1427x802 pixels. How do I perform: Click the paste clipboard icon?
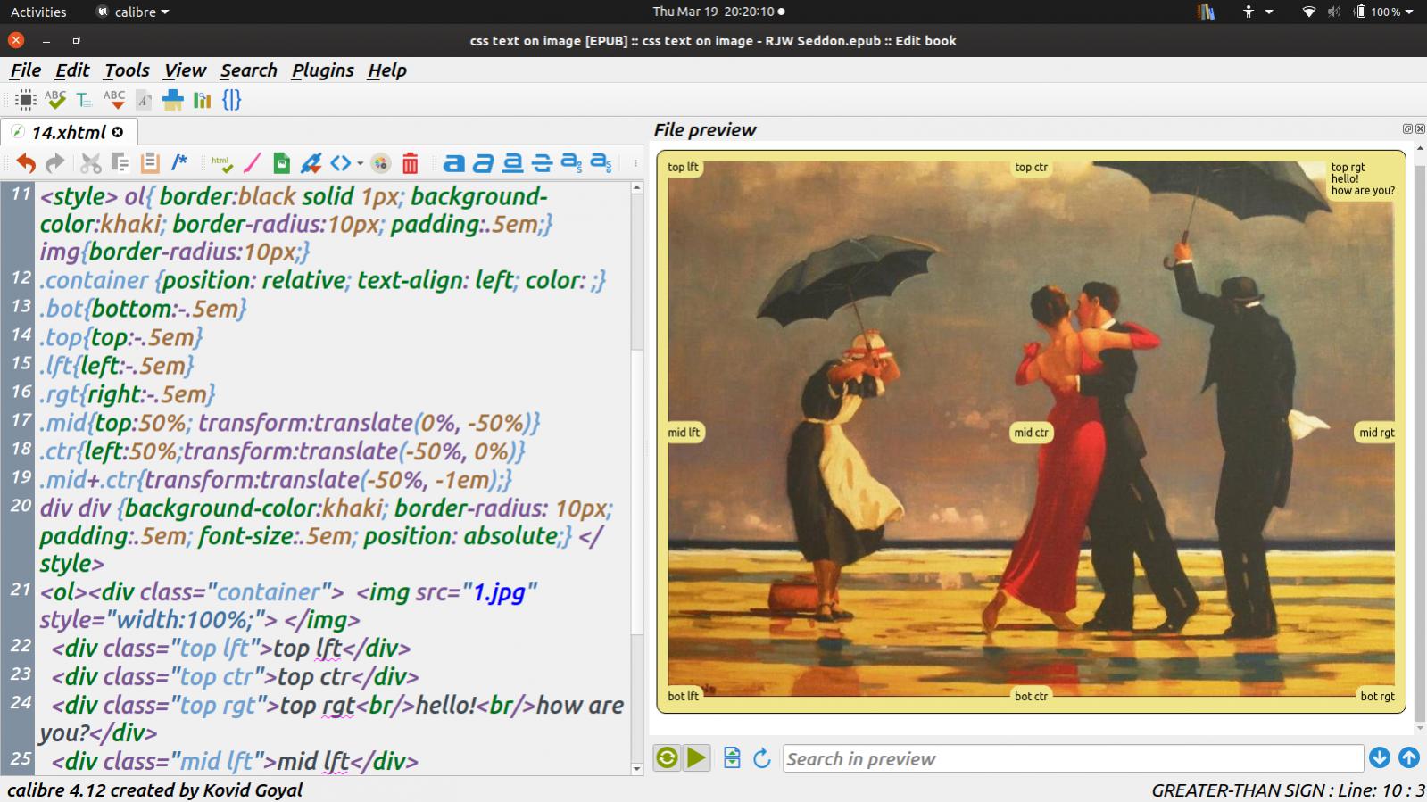(150, 163)
